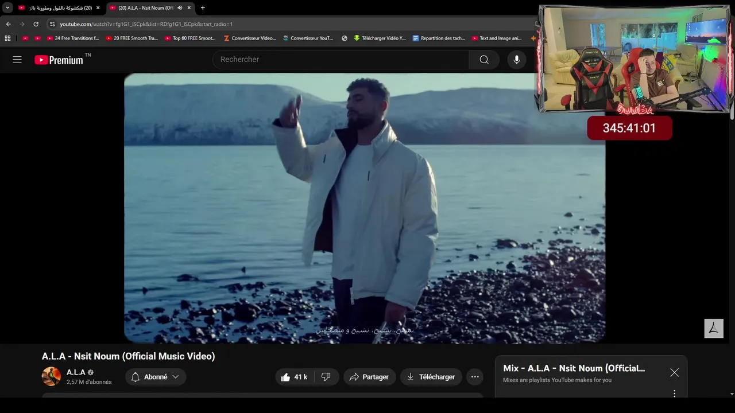Viewport: 735px width, 413px height.
Task: Reload the page
Action: [36, 24]
